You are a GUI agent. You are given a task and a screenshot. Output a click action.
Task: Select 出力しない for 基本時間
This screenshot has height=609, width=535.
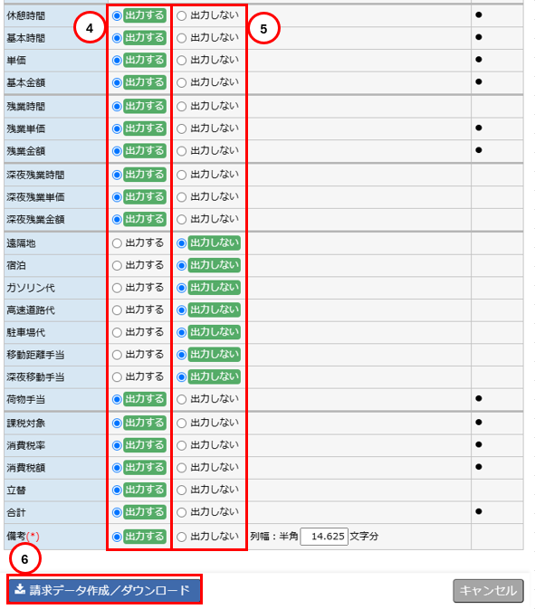tap(181, 38)
